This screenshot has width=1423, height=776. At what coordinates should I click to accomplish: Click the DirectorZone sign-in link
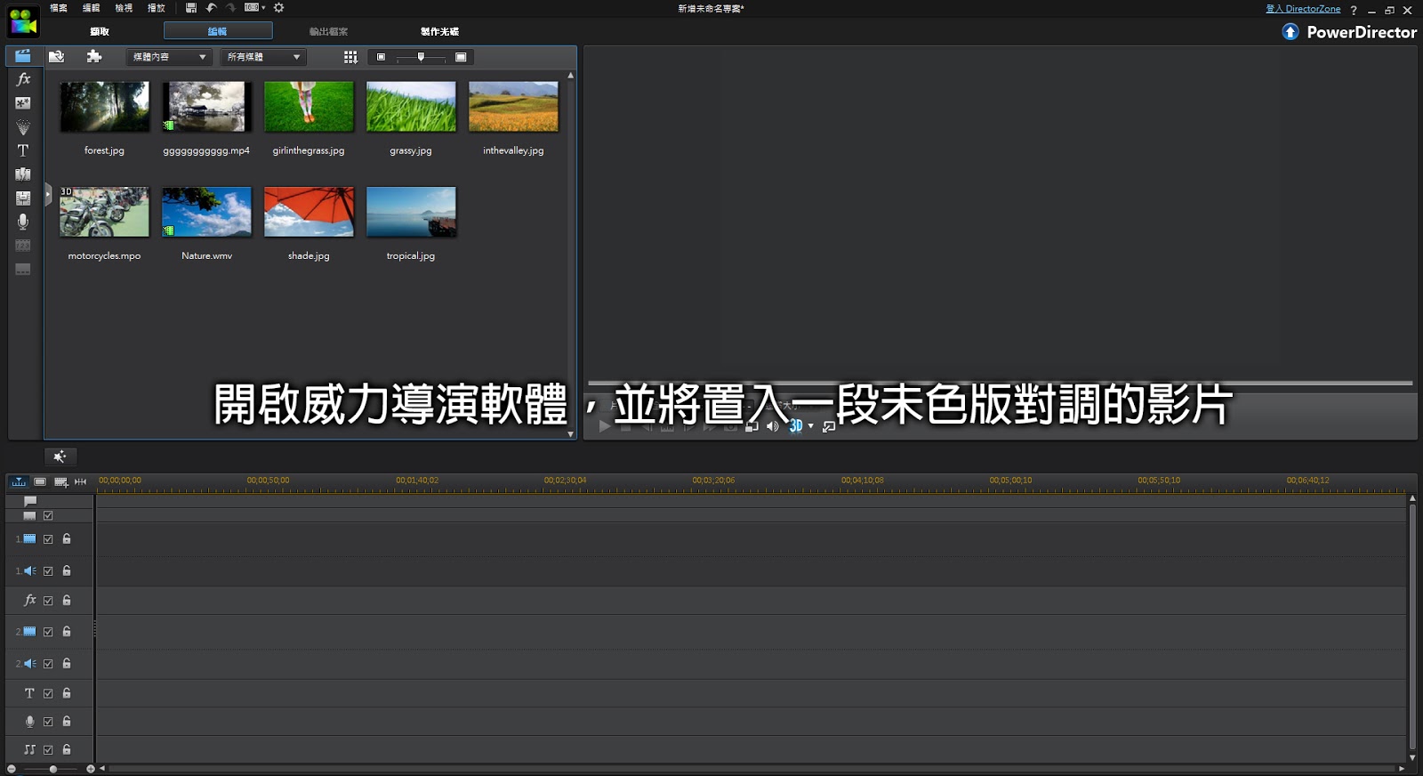point(1303,9)
